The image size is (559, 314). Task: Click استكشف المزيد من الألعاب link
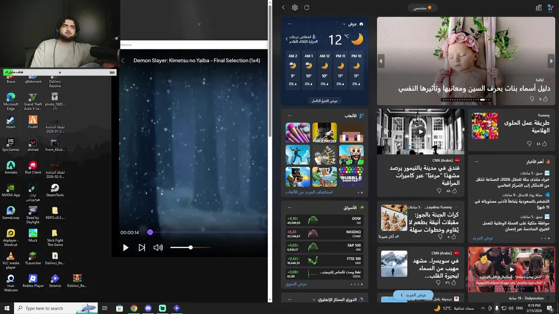(309, 192)
